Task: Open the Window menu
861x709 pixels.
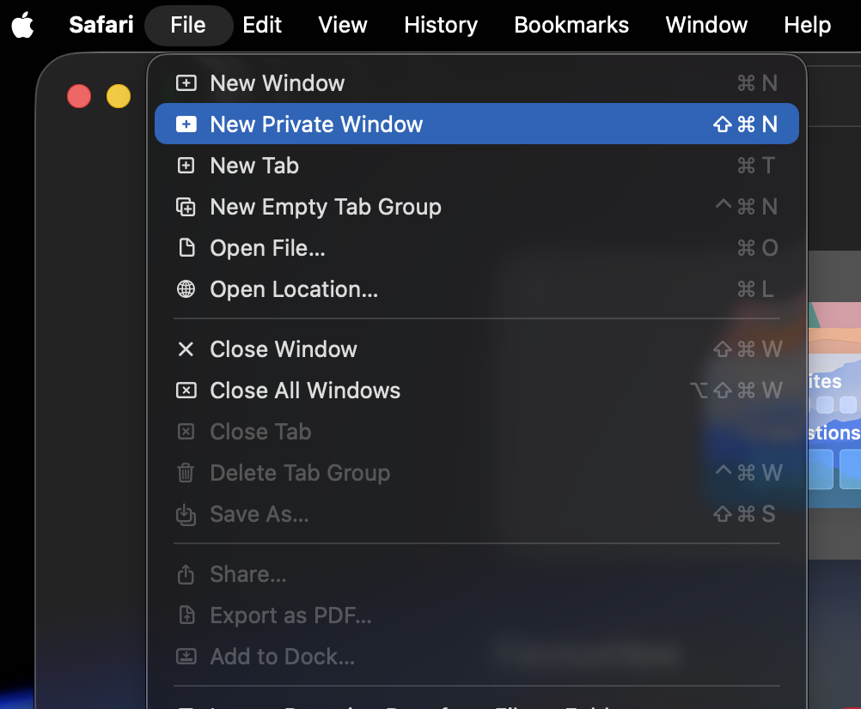Action: (x=706, y=25)
